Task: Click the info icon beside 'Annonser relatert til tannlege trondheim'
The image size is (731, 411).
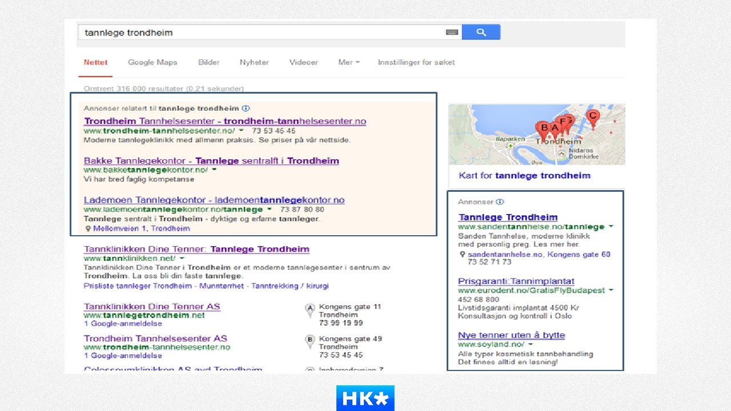Action: tap(246, 108)
